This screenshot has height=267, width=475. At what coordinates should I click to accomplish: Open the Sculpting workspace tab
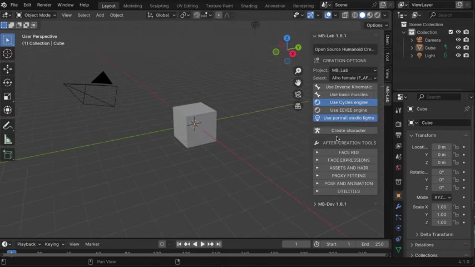[159, 6]
